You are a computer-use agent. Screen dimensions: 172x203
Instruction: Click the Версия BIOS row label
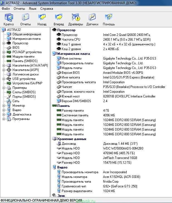(x=71, y=73)
